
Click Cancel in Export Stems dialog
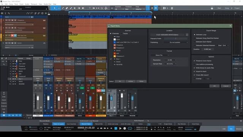point(226,86)
